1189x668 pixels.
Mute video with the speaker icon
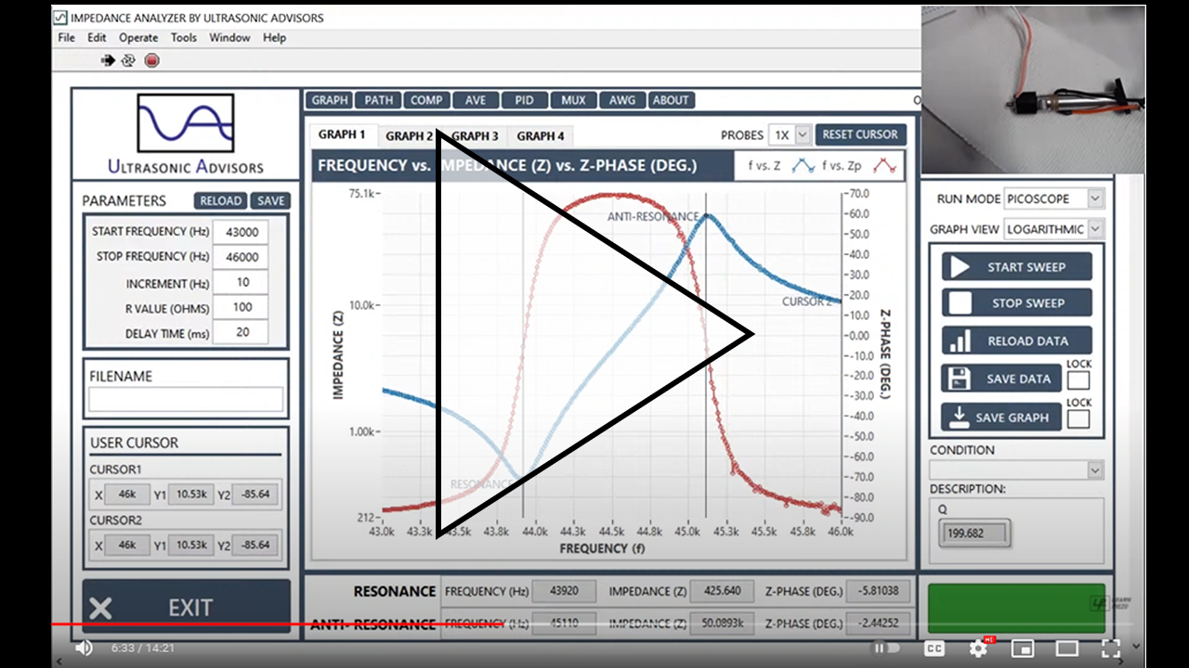click(84, 648)
